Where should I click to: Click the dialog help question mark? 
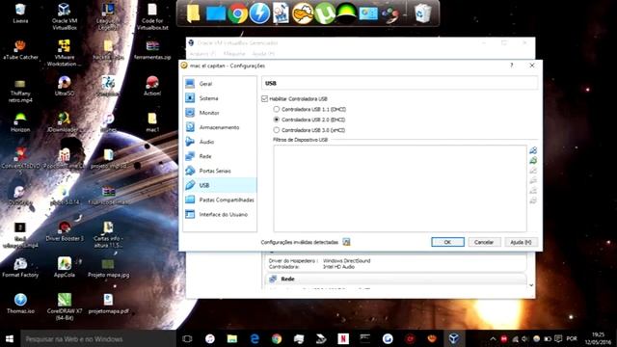512,66
